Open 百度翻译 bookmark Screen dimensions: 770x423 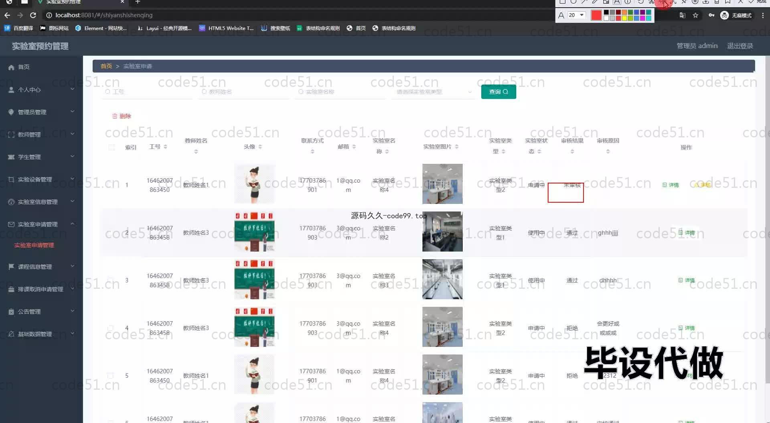[18, 28]
